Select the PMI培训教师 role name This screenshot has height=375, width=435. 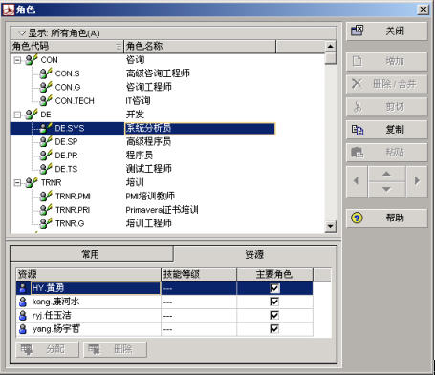coord(150,196)
